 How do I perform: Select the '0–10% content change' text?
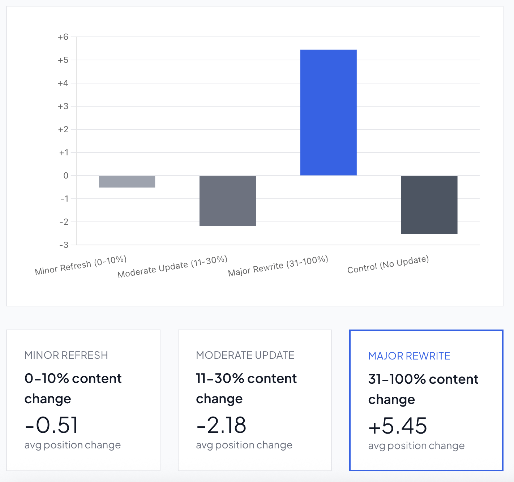click(x=73, y=388)
